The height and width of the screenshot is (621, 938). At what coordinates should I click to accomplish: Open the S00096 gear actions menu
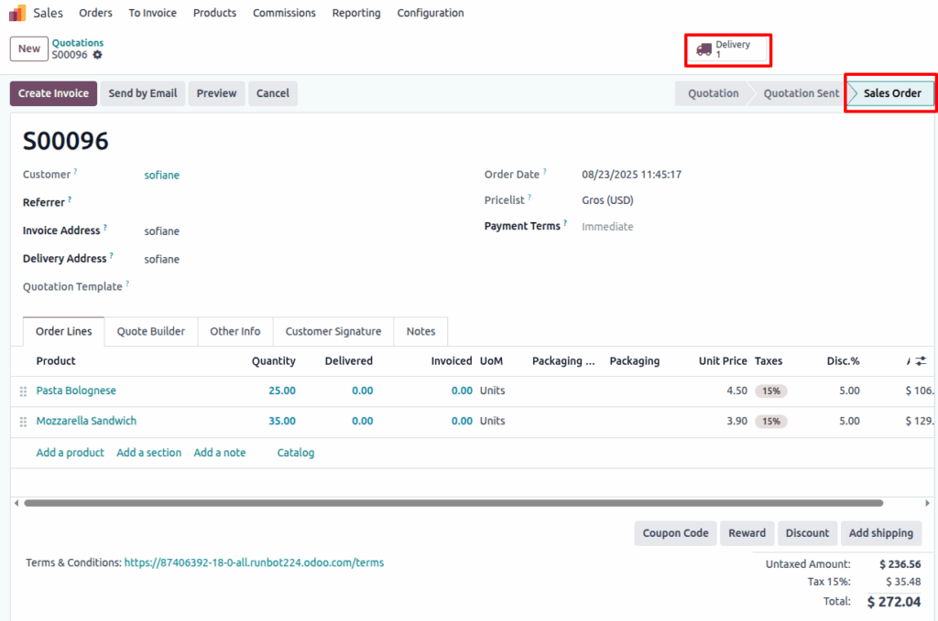click(x=97, y=55)
